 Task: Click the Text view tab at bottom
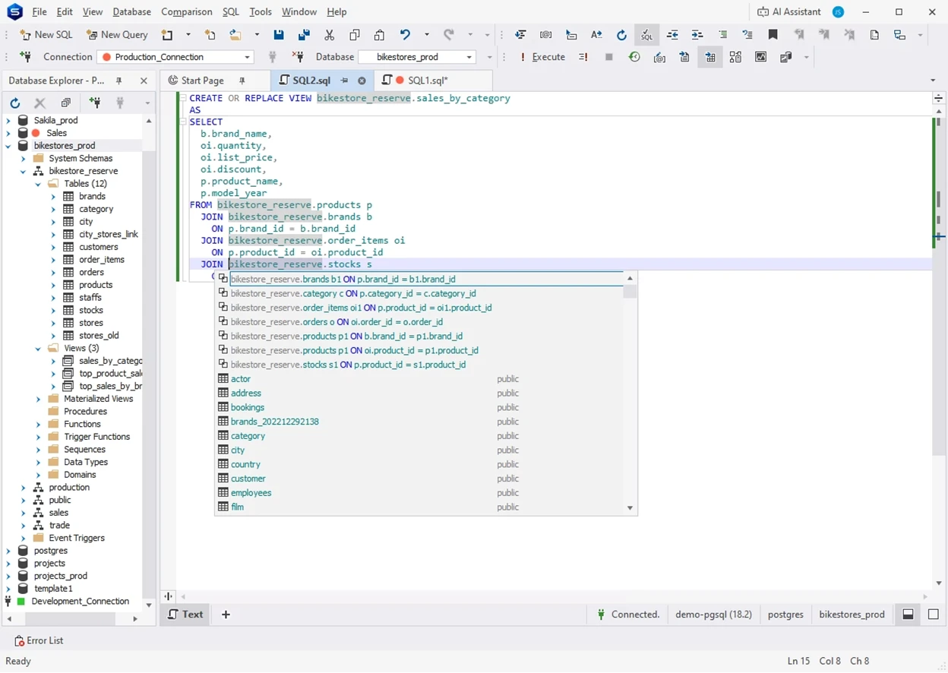click(x=186, y=615)
